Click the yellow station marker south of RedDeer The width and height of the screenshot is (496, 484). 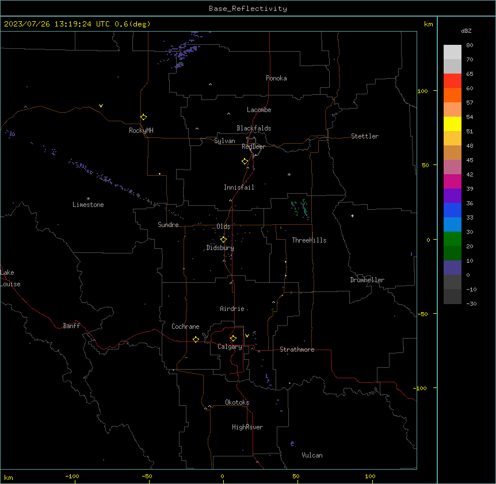point(245,162)
